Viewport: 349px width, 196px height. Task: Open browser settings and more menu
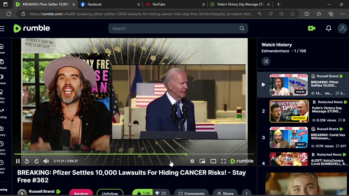coord(343,14)
